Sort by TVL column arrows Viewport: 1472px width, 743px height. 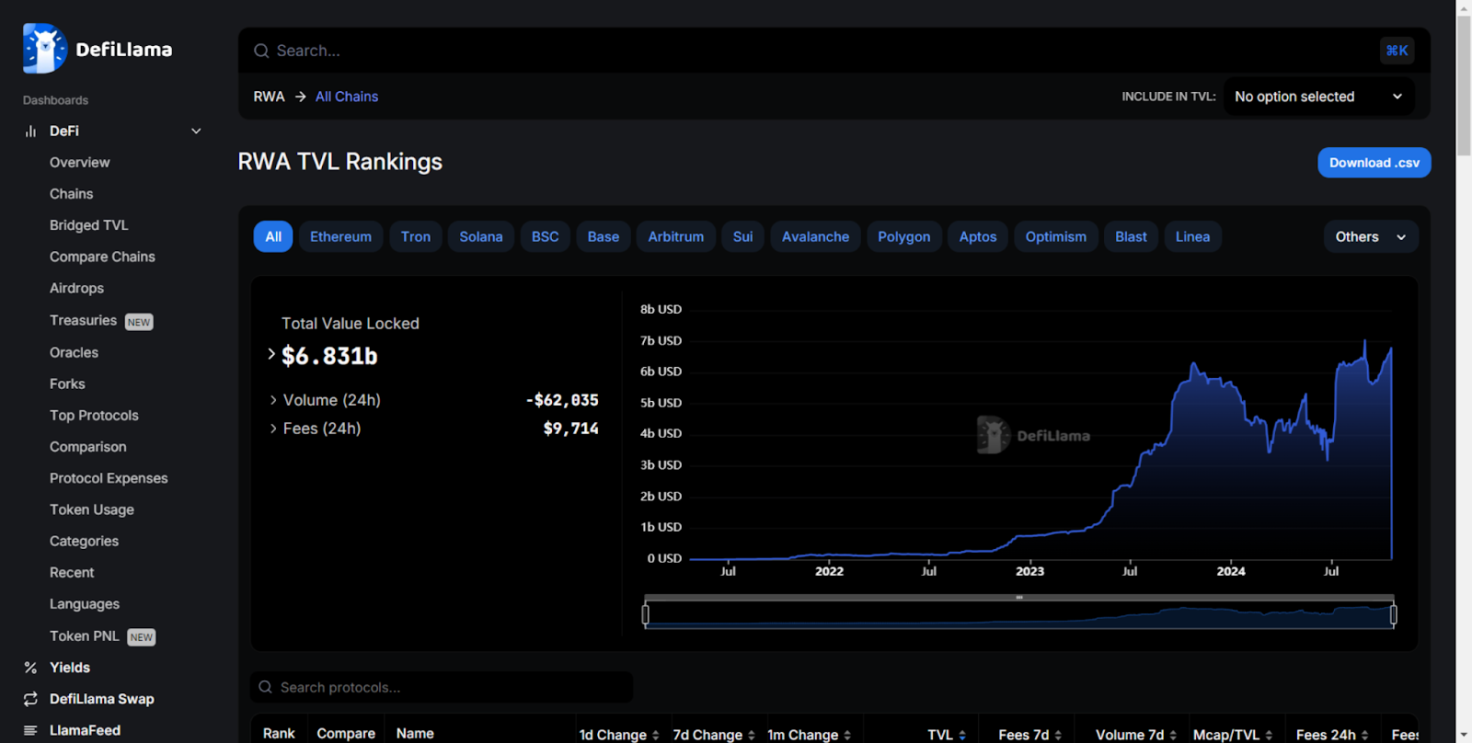coord(961,735)
